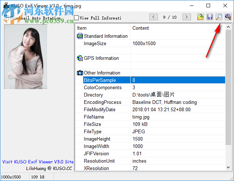Viewport: 234px width, 181px height.
Task: Select the XResolution row
Action: 150,168
